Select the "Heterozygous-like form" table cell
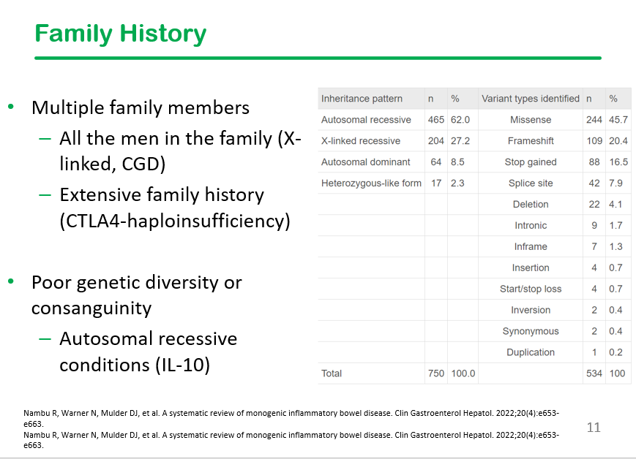 (371, 183)
